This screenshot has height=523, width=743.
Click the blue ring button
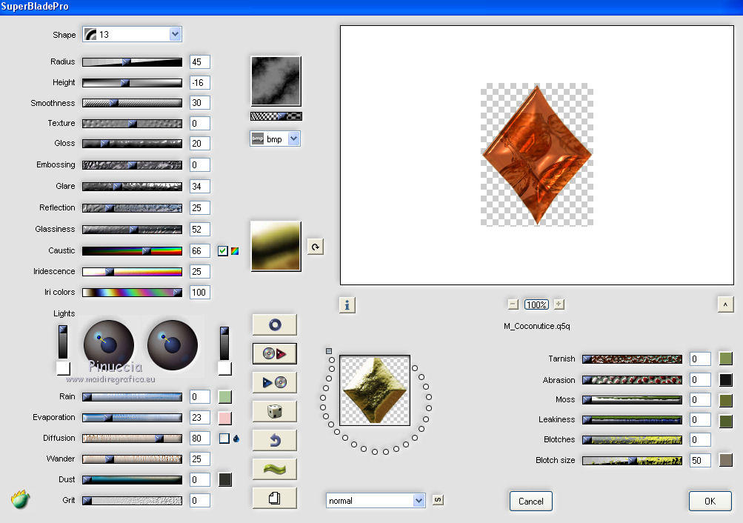274,324
